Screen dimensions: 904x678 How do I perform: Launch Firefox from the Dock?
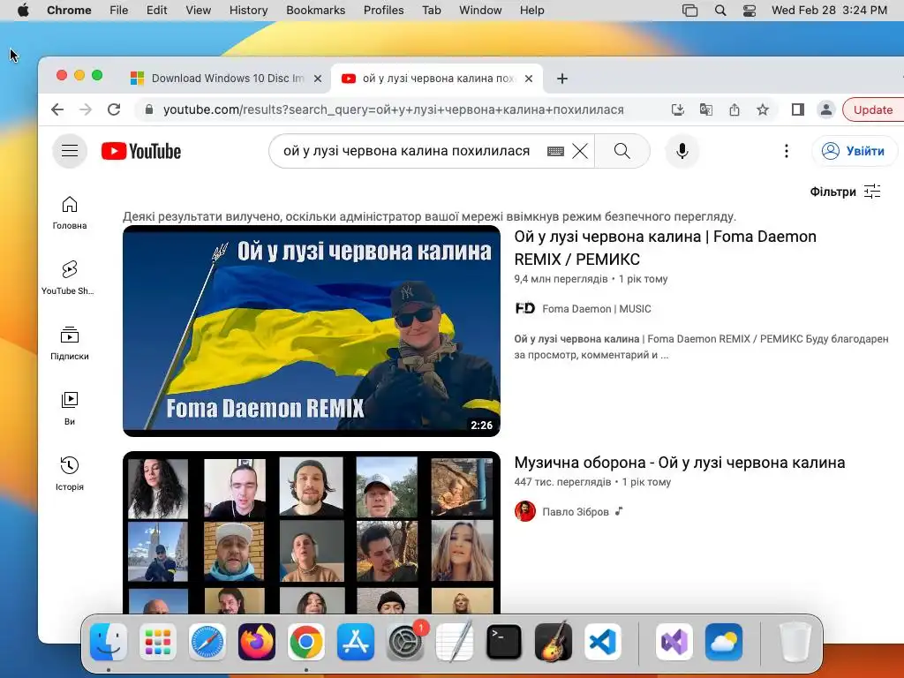tap(257, 642)
